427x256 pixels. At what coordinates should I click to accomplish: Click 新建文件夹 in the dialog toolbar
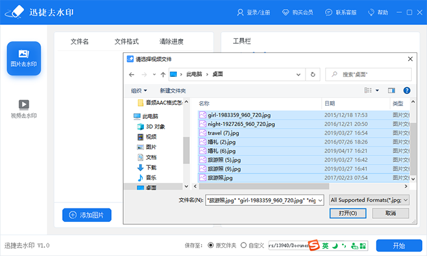(173, 91)
